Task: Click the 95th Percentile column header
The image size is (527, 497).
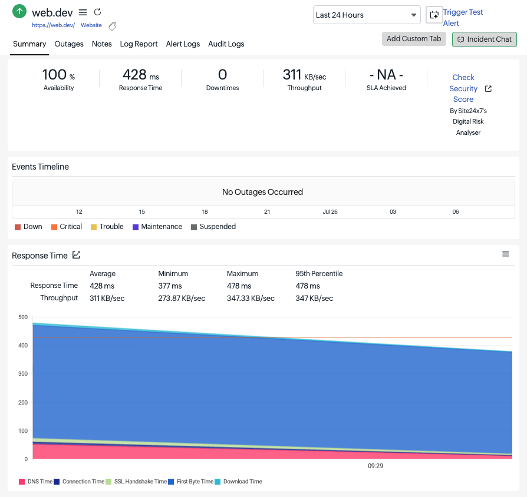Action: [x=319, y=274]
